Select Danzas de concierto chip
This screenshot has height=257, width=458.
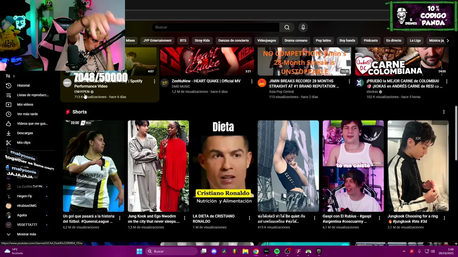tap(234, 41)
